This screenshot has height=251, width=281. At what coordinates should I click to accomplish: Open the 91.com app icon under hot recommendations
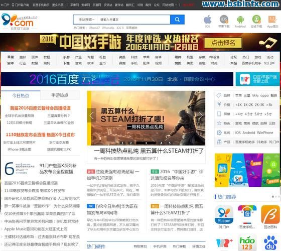224,215
